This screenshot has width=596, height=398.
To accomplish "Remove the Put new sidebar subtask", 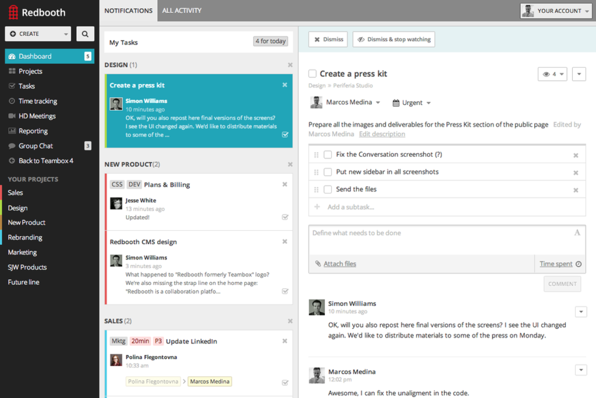I will (x=576, y=173).
